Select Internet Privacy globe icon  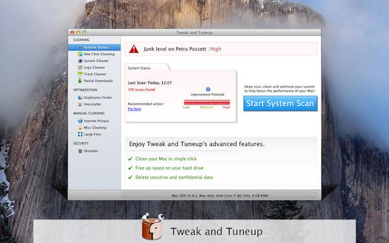[80, 121]
